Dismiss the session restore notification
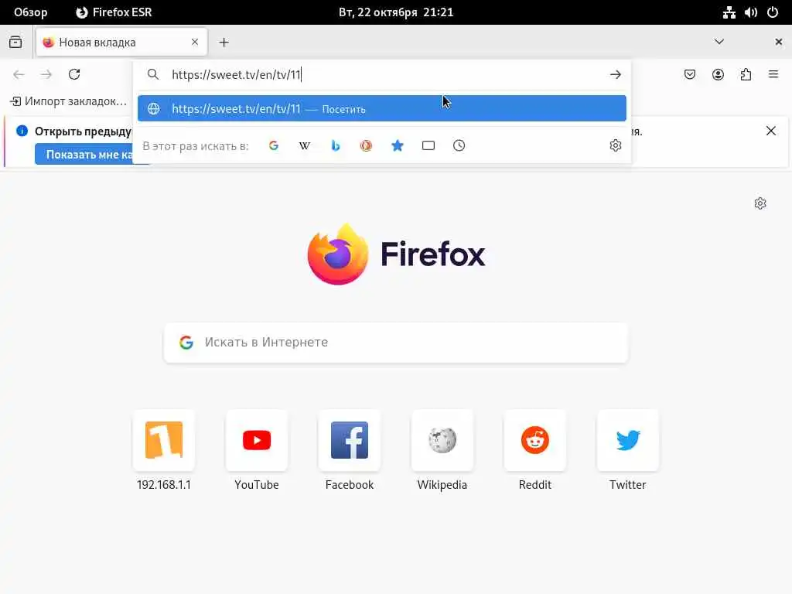792x594 pixels. coord(771,131)
